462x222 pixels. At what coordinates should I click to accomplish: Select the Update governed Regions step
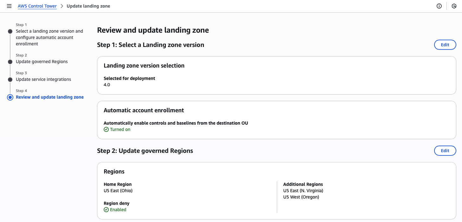tap(42, 62)
